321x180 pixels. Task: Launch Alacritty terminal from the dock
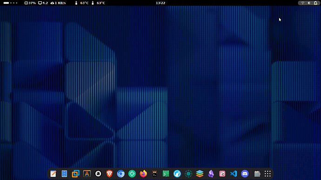pos(87,173)
